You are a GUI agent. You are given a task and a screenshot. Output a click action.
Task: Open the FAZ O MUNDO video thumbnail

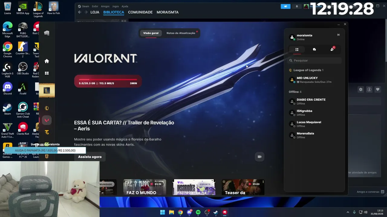(x=145, y=187)
